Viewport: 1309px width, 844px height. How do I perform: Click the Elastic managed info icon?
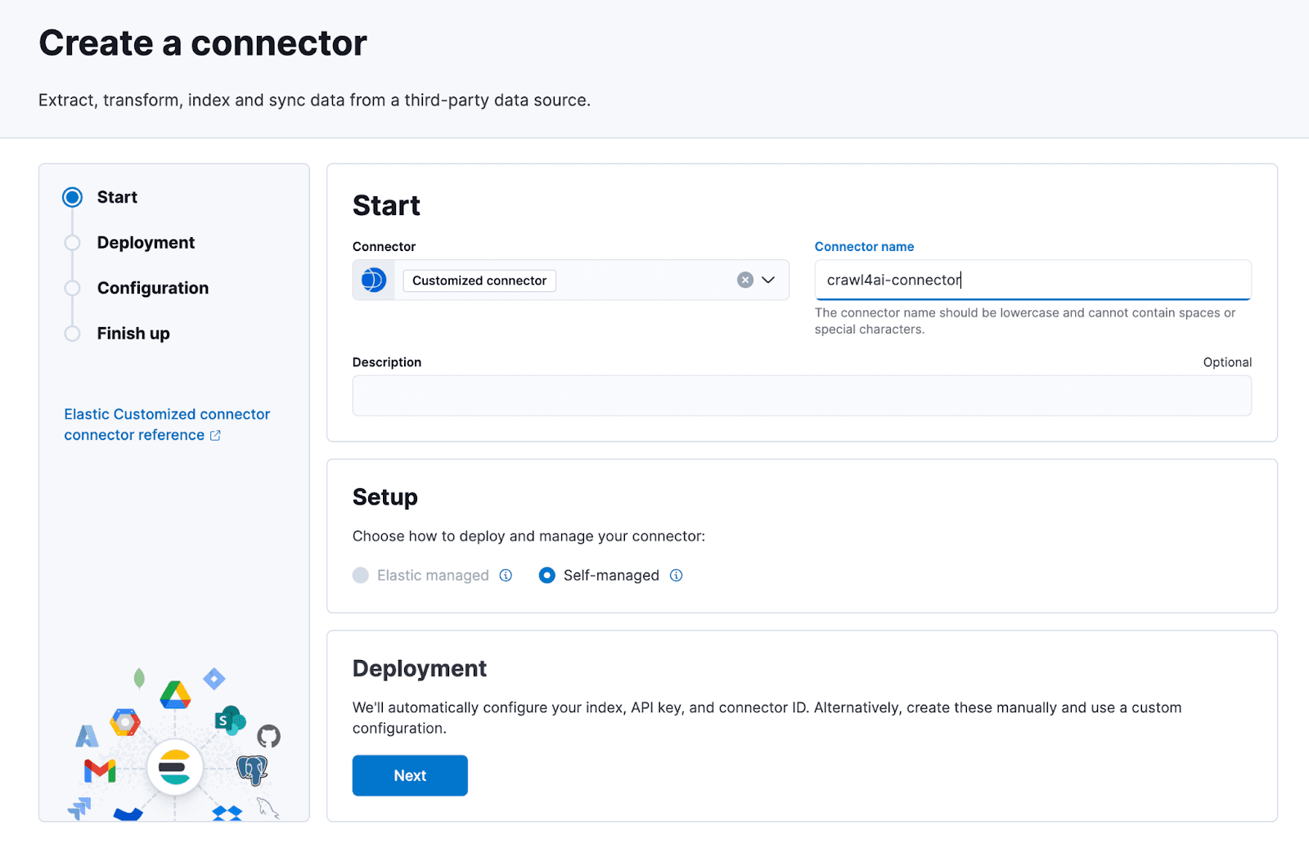point(506,575)
